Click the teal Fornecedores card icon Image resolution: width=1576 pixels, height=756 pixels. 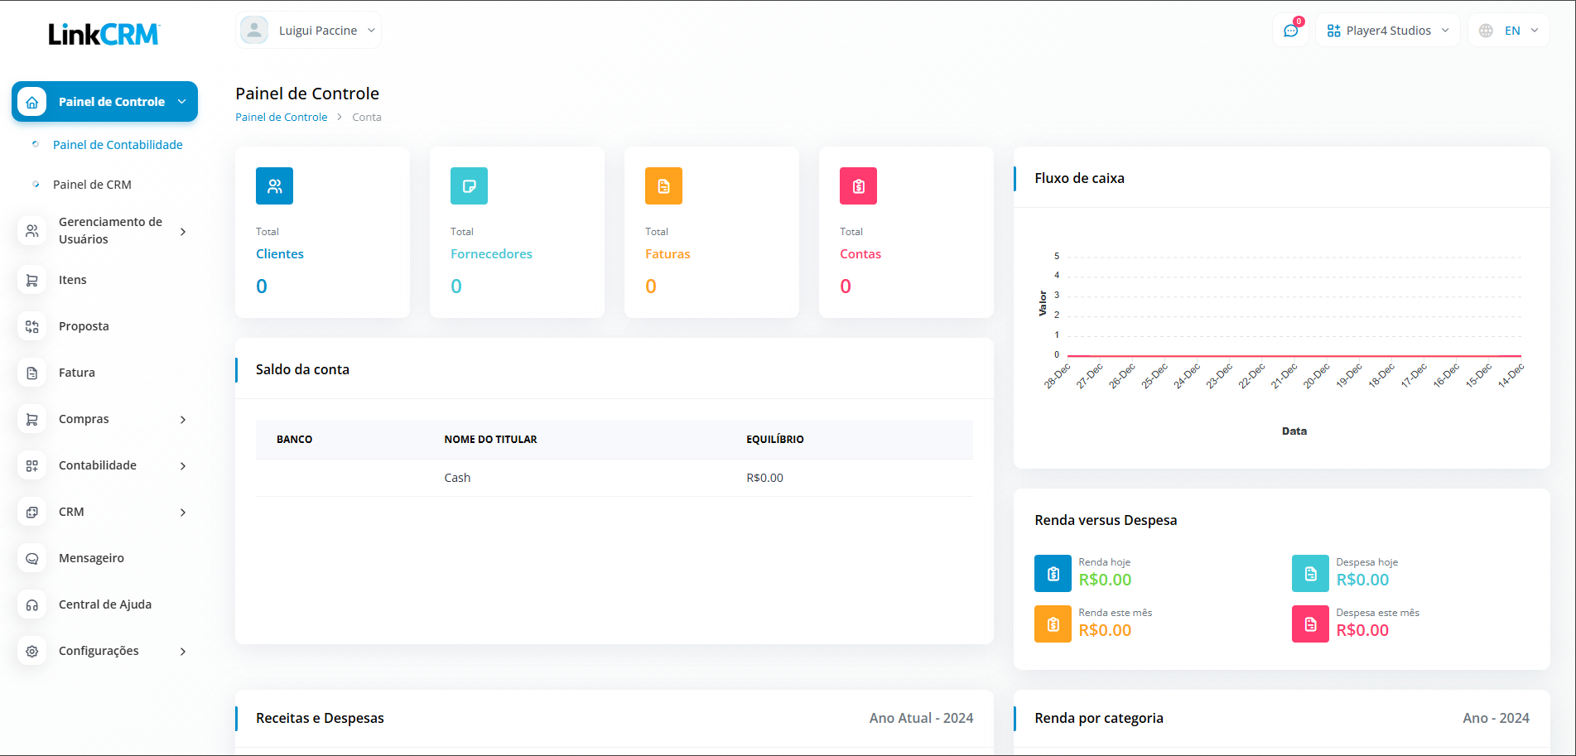pyautogui.click(x=469, y=186)
